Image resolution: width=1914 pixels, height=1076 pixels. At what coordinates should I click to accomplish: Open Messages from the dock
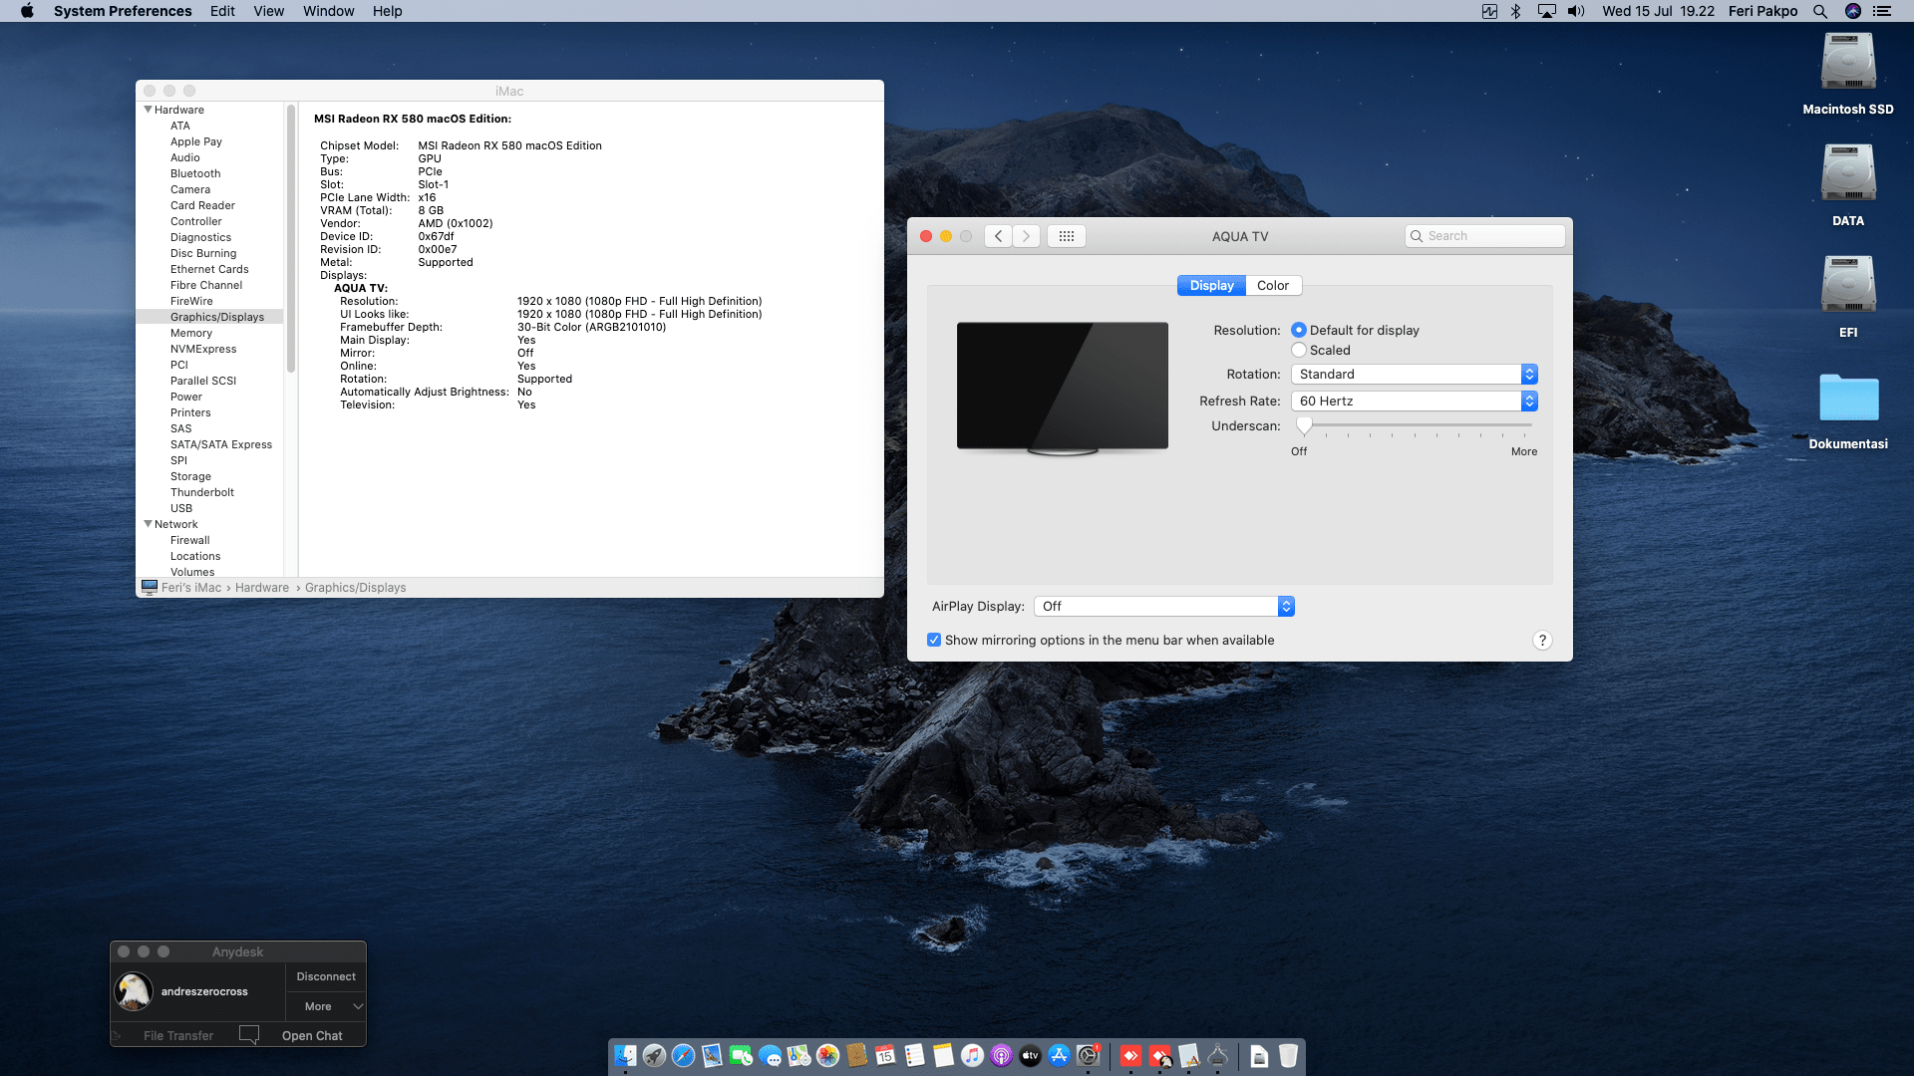click(x=770, y=1056)
